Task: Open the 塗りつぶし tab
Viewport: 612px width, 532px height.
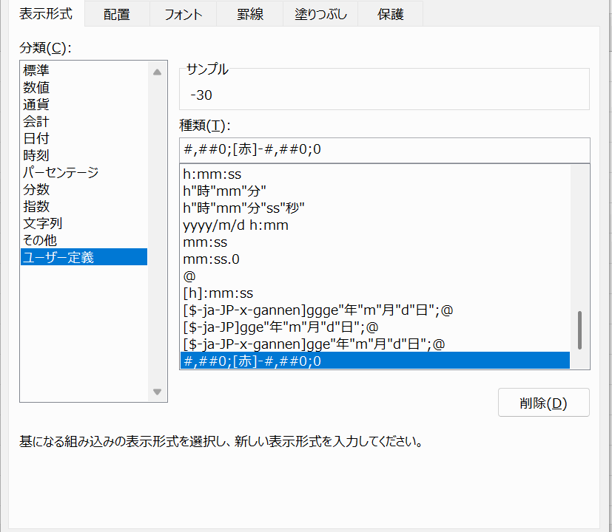Action: 321,14
